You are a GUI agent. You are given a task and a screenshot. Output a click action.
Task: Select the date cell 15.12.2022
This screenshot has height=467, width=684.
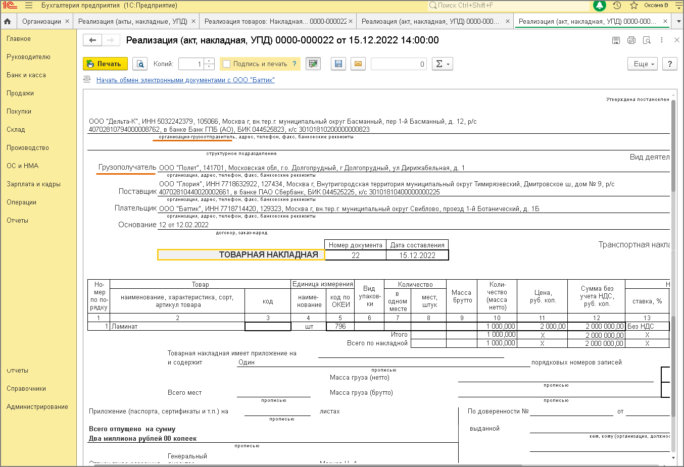417,255
